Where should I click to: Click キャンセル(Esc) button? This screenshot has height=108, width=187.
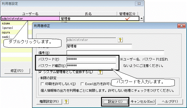click(143, 102)
